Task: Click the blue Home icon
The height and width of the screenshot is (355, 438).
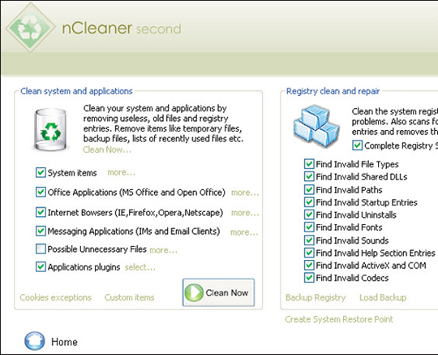Action: pos(34,341)
